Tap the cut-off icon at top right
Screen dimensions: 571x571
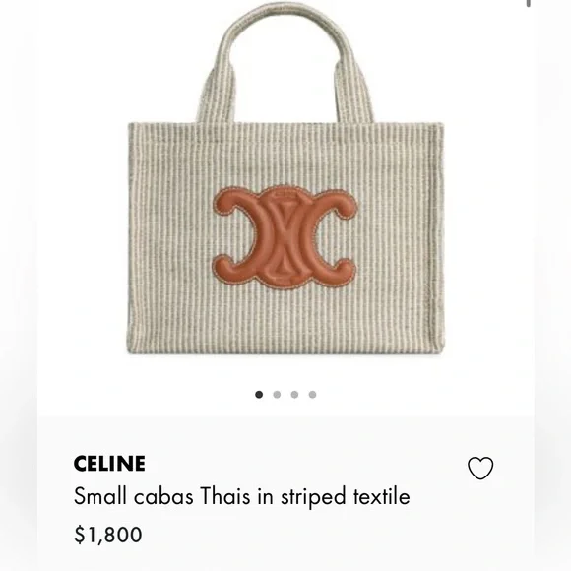coord(528,3)
